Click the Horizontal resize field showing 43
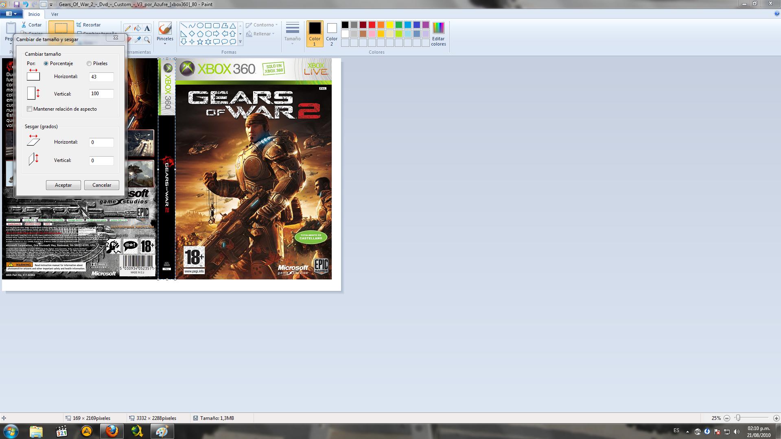Viewport: 781px width, 439px height. [x=101, y=77]
